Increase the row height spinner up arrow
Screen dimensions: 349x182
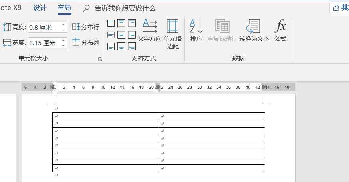click(x=63, y=25)
